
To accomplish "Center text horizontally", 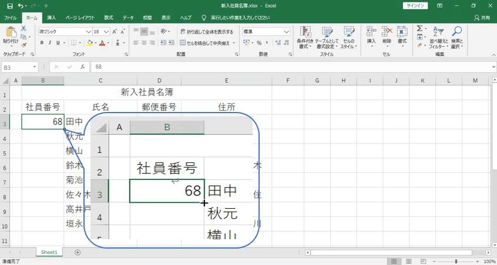I will (x=144, y=43).
